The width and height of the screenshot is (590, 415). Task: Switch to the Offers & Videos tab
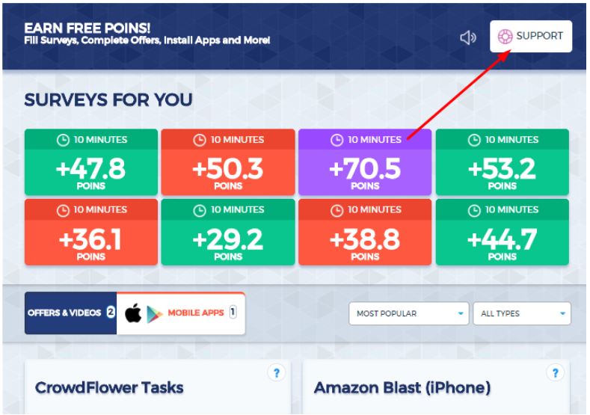[x=71, y=313]
